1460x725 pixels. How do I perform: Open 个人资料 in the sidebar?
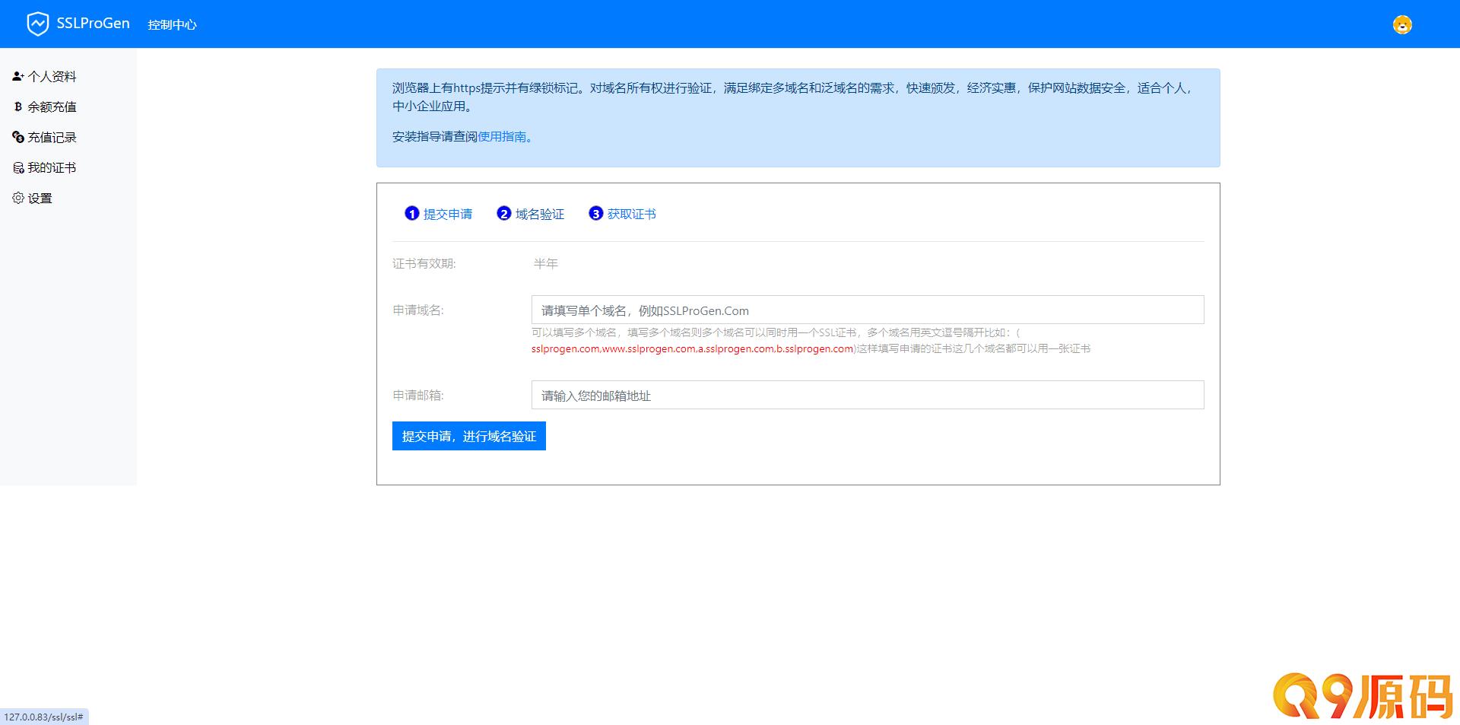(x=52, y=76)
